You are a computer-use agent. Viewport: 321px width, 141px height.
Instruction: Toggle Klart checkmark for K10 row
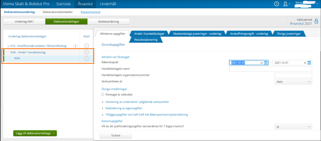pos(86,46)
